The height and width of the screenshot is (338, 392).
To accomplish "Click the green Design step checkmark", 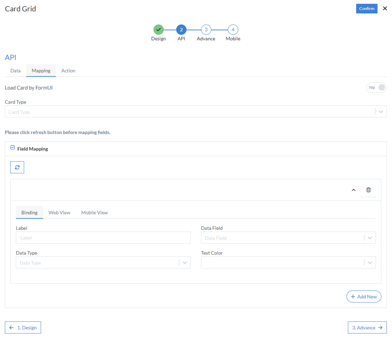I will [159, 30].
